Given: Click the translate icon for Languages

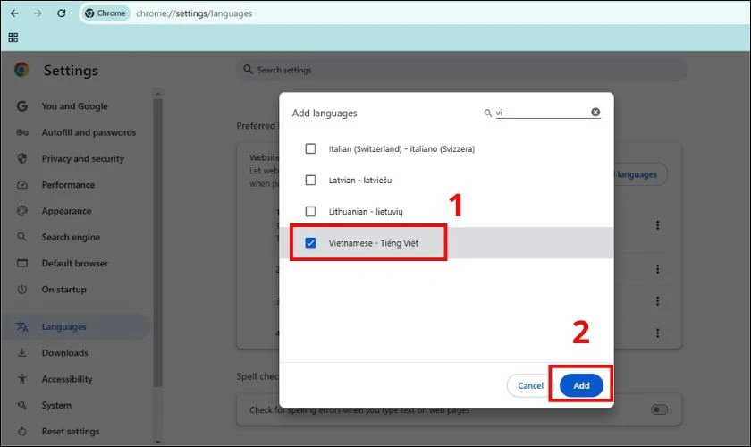Looking at the screenshot, I should tap(22, 326).
